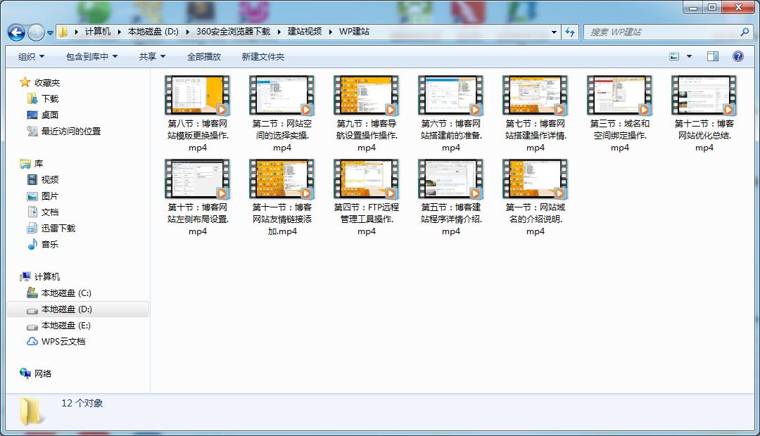Expand the 共享 dropdown menu
This screenshot has width=760, height=436.
pyautogui.click(x=152, y=57)
